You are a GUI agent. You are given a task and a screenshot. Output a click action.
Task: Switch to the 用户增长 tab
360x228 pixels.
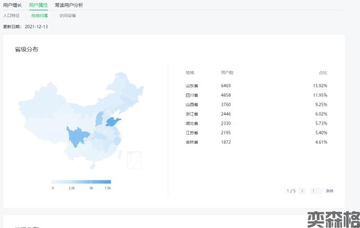12,5
